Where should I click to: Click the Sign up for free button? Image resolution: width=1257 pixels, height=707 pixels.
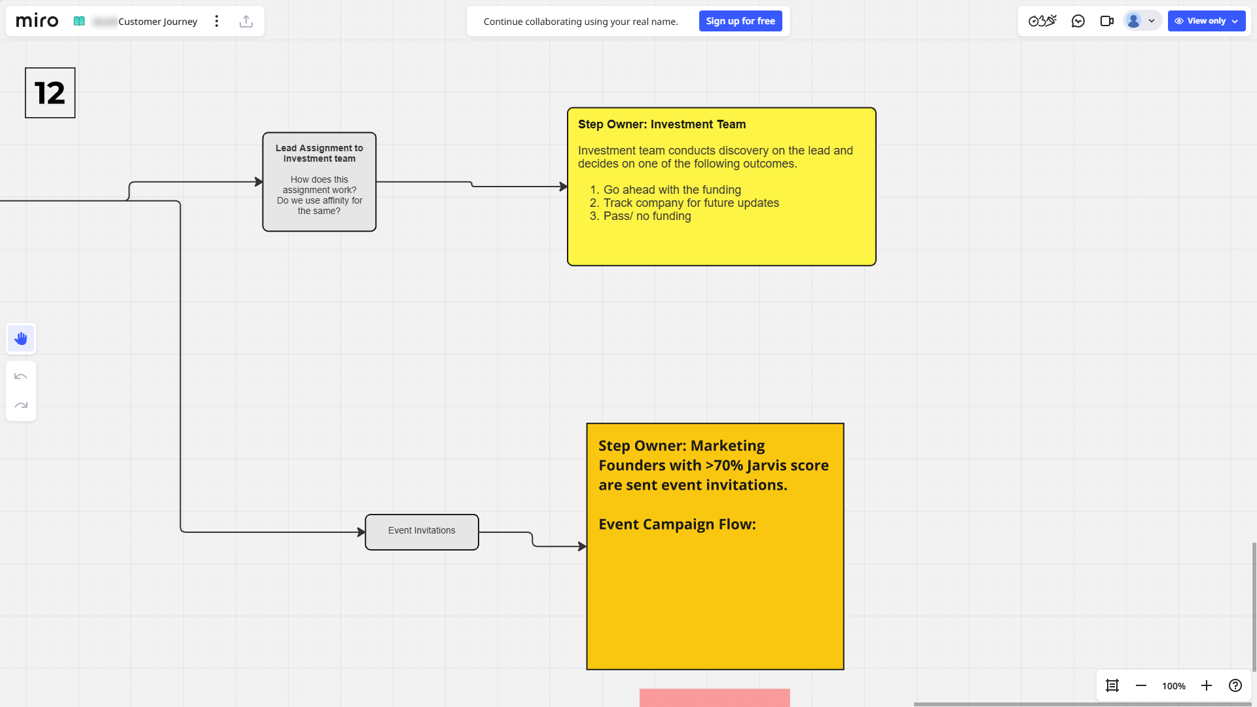click(x=740, y=21)
